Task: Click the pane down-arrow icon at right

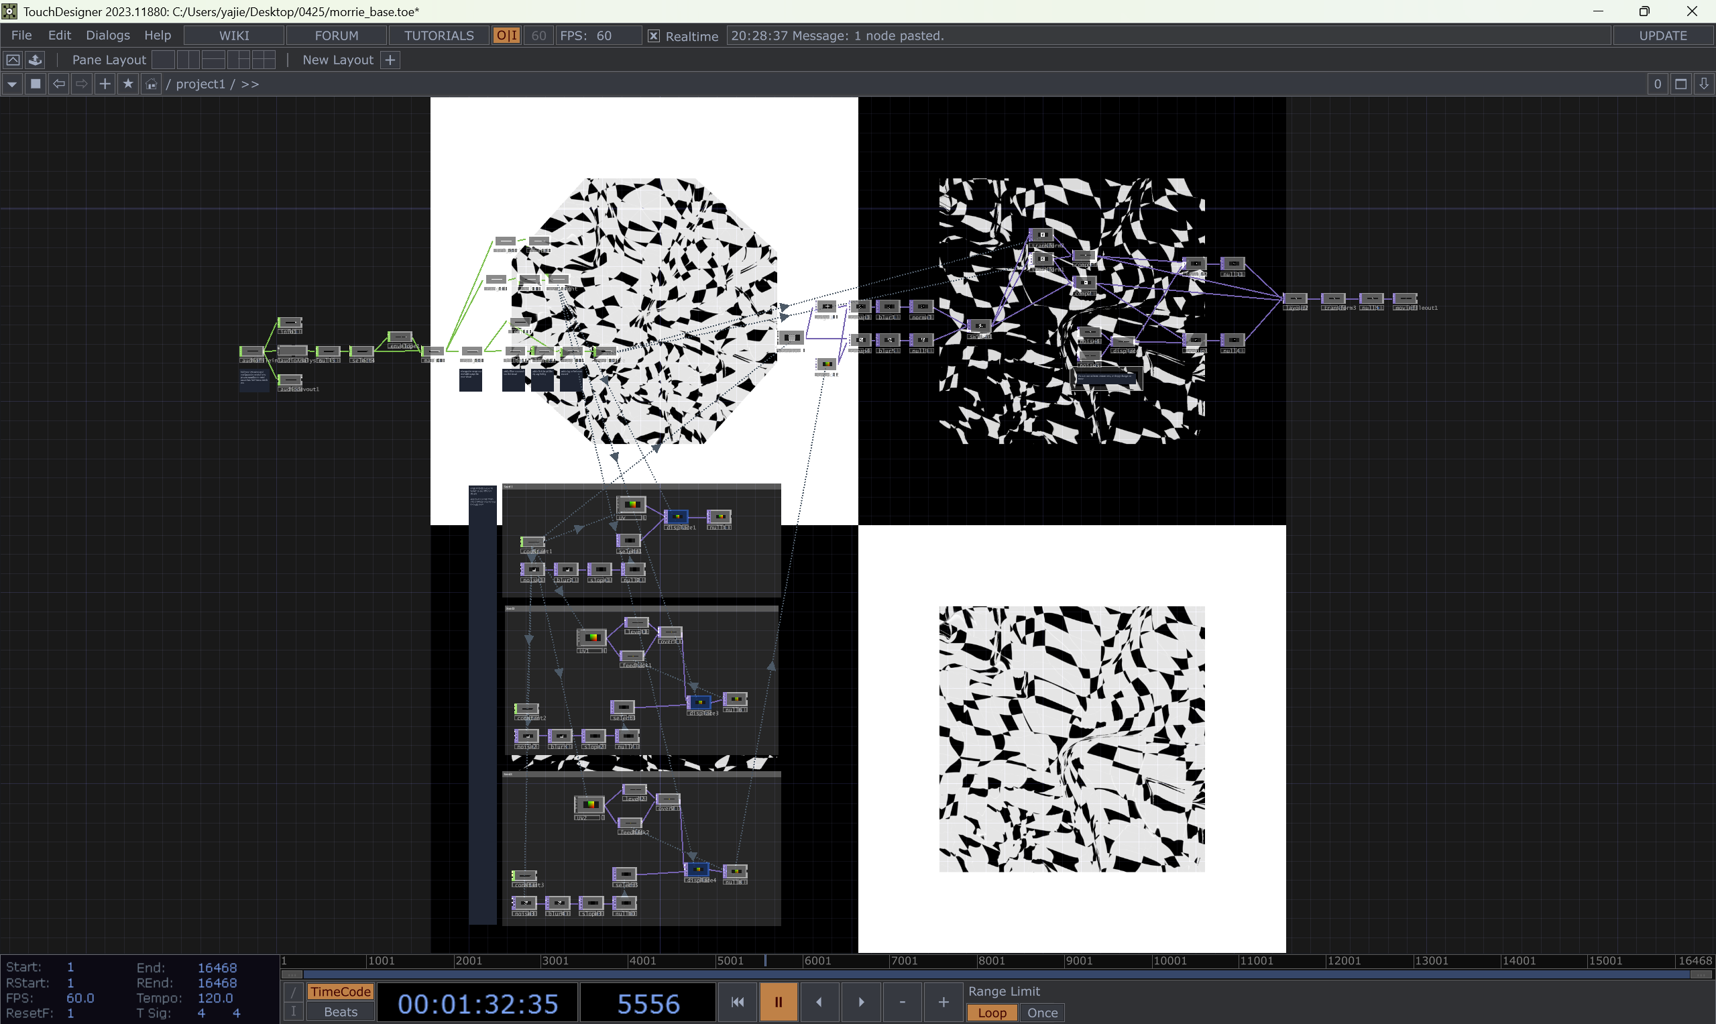Action: click(1703, 84)
